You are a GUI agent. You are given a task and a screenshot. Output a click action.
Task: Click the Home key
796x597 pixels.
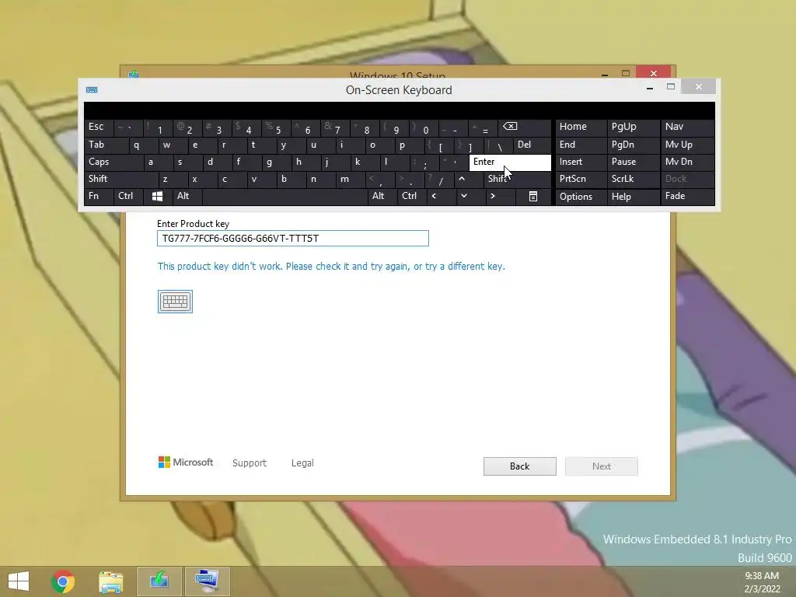click(x=581, y=127)
